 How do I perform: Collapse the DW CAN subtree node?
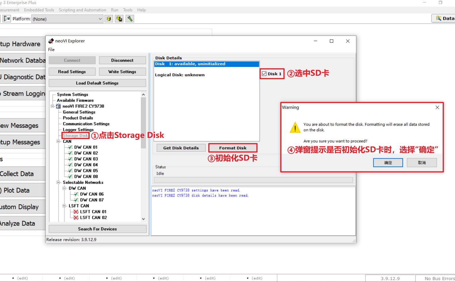(x=64, y=188)
